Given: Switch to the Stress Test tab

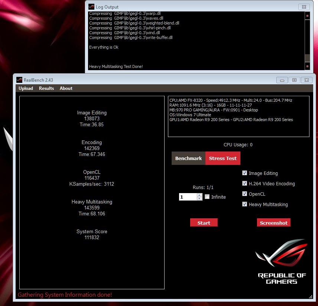Looking at the screenshot, I should pyautogui.click(x=223, y=158).
